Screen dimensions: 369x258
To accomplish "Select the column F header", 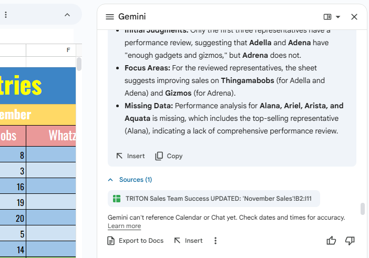I will pos(50,50).
